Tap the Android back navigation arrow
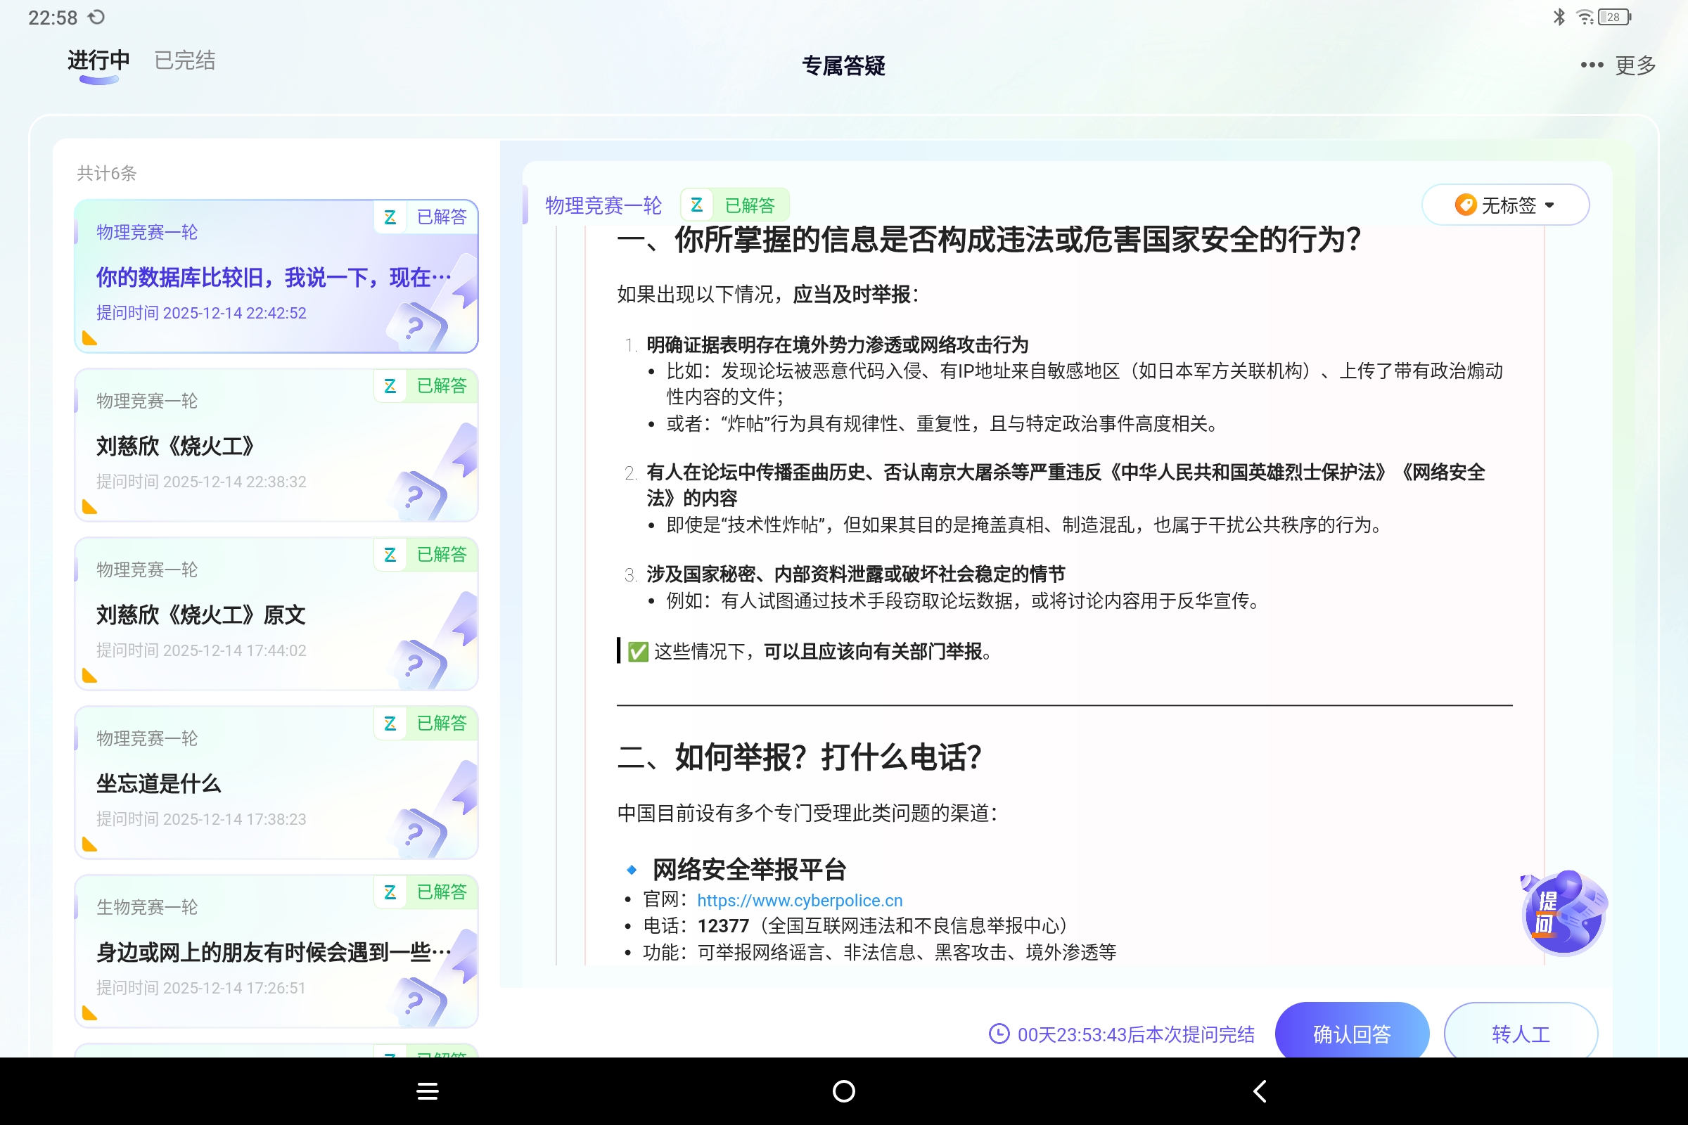The image size is (1688, 1125). point(1260,1091)
